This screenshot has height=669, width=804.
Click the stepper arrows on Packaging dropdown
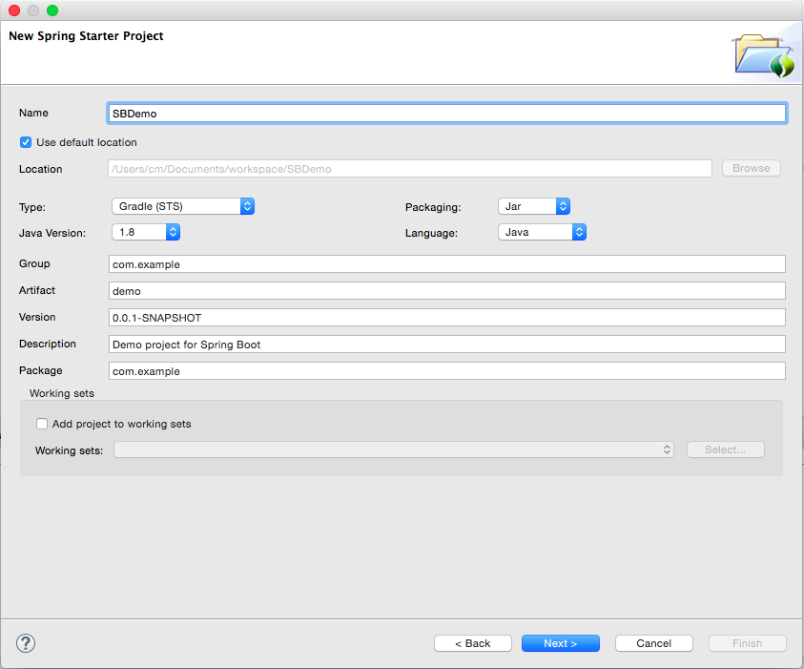click(x=563, y=205)
